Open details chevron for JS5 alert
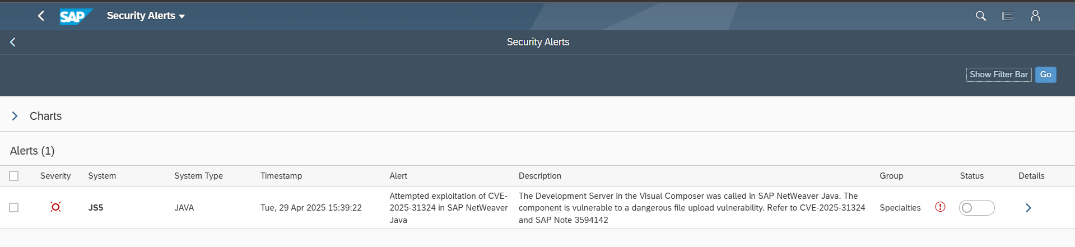Viewport: 1075px width, 247px height. pos(1028,208)
